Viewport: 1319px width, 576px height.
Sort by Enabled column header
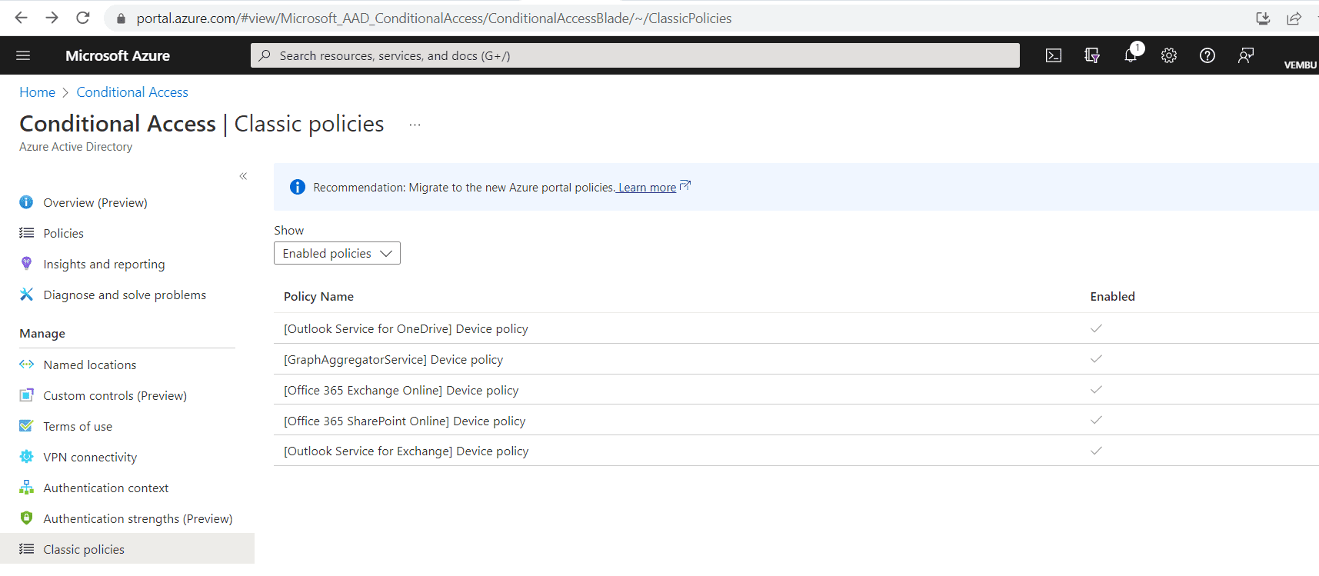pos(1112,296)
